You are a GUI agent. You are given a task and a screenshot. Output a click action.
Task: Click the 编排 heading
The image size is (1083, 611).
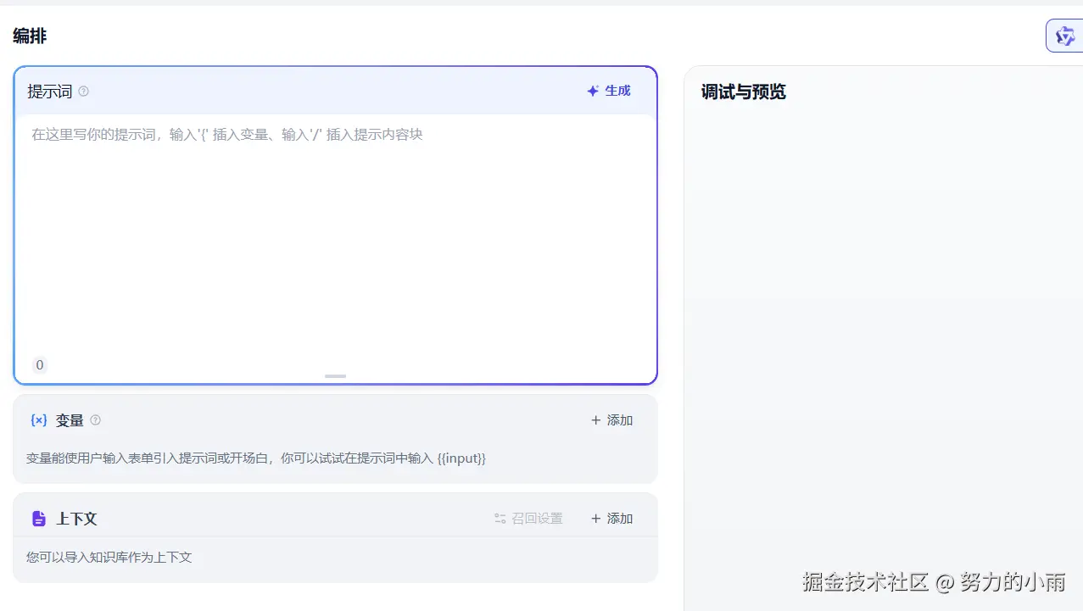(30, 36)
